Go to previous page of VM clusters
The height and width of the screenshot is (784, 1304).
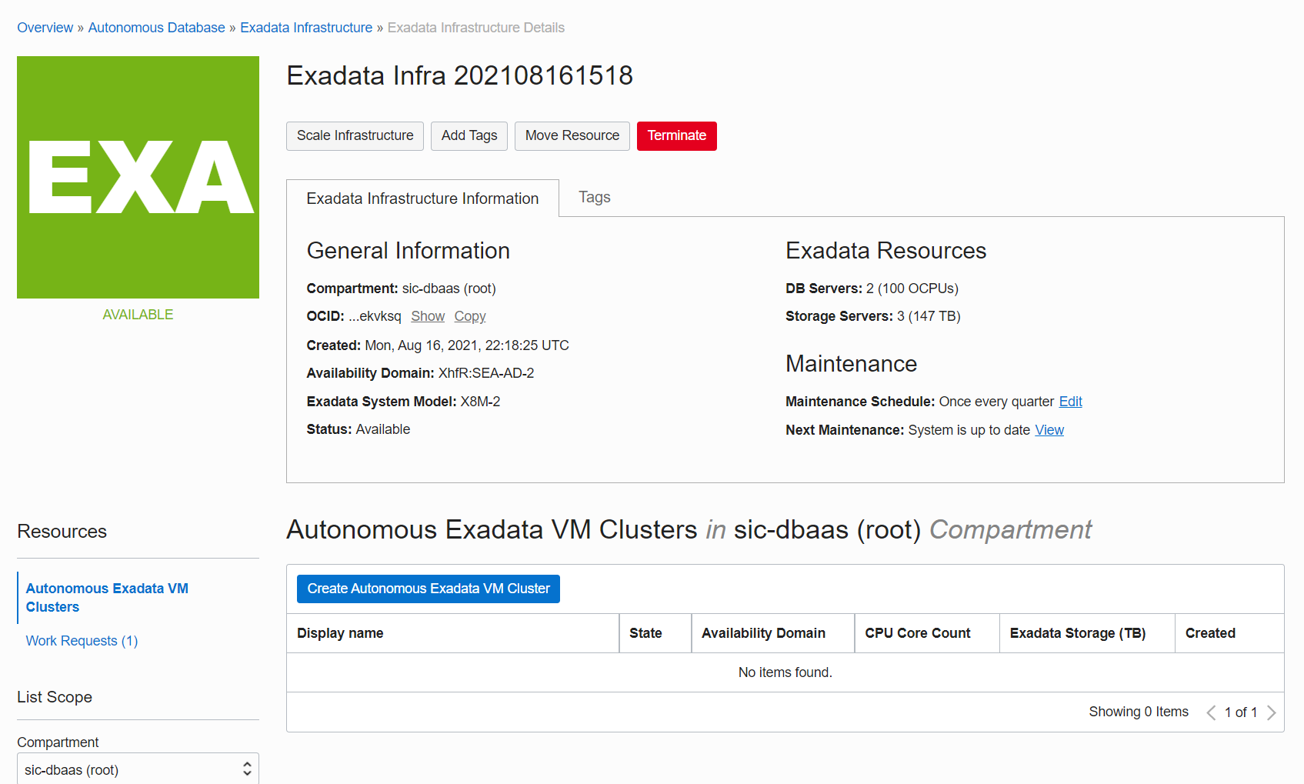coord(1211,712)
